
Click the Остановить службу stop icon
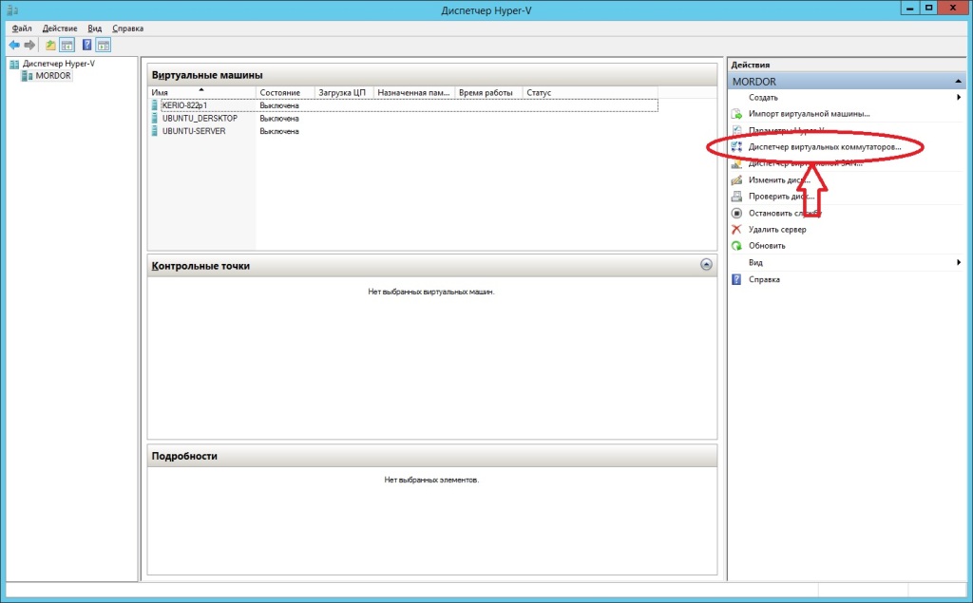(736, 213)
